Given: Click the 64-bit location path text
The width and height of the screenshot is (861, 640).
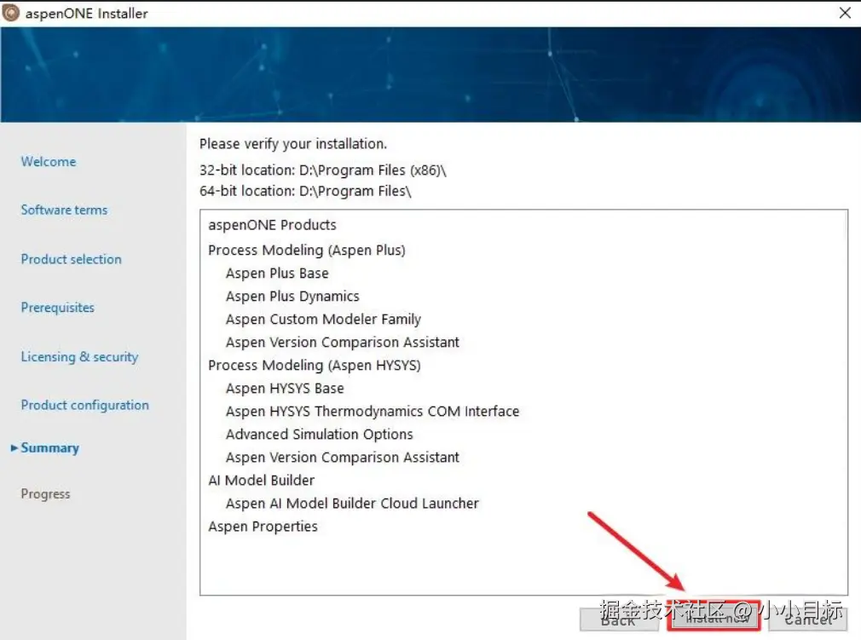Looking at the screenshot, I should coord(305,192).
